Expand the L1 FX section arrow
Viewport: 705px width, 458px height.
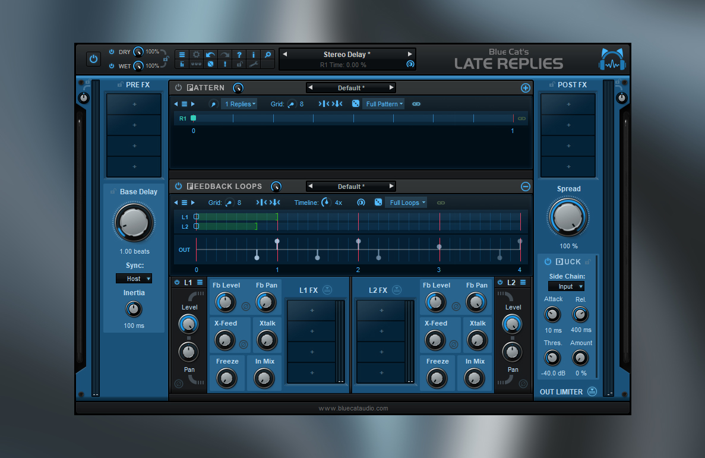pyautogui.click(x=327, y=290)
